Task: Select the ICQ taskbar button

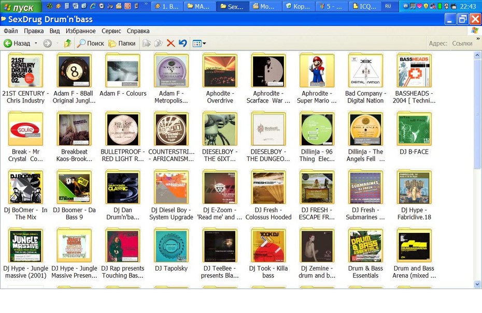Action: coord(365,6)
